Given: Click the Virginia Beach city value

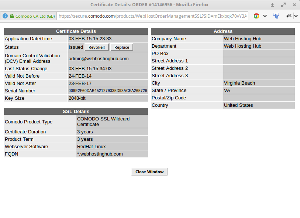Looking at the screenshot, I should pyautogui.click(x=239, y=83).
